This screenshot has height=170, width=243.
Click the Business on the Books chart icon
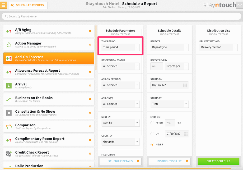(x=9, y=99)
